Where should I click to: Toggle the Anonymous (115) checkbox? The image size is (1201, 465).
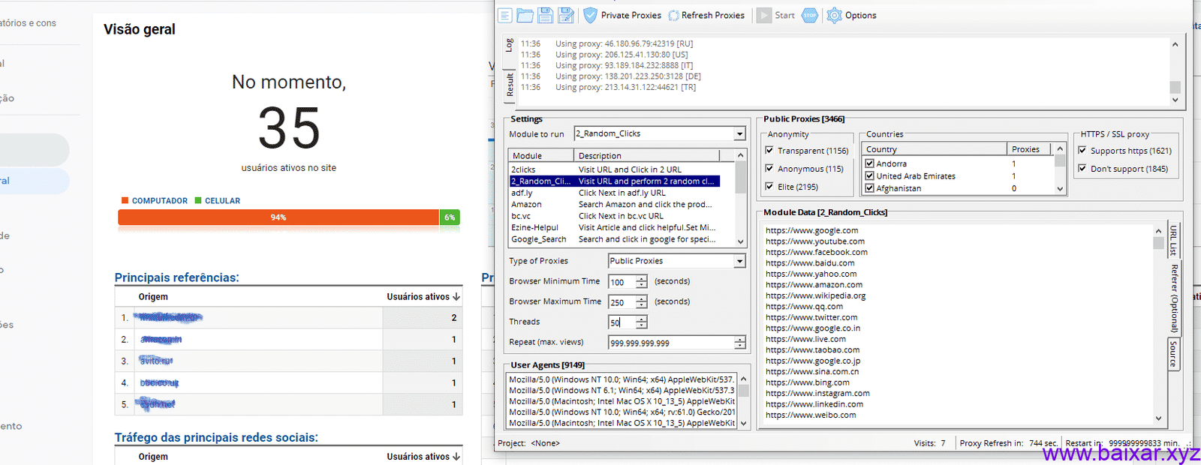(x=769, y=169)
